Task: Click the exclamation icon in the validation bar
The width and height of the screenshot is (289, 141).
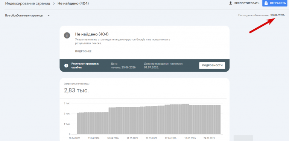Action: point(66,66)
